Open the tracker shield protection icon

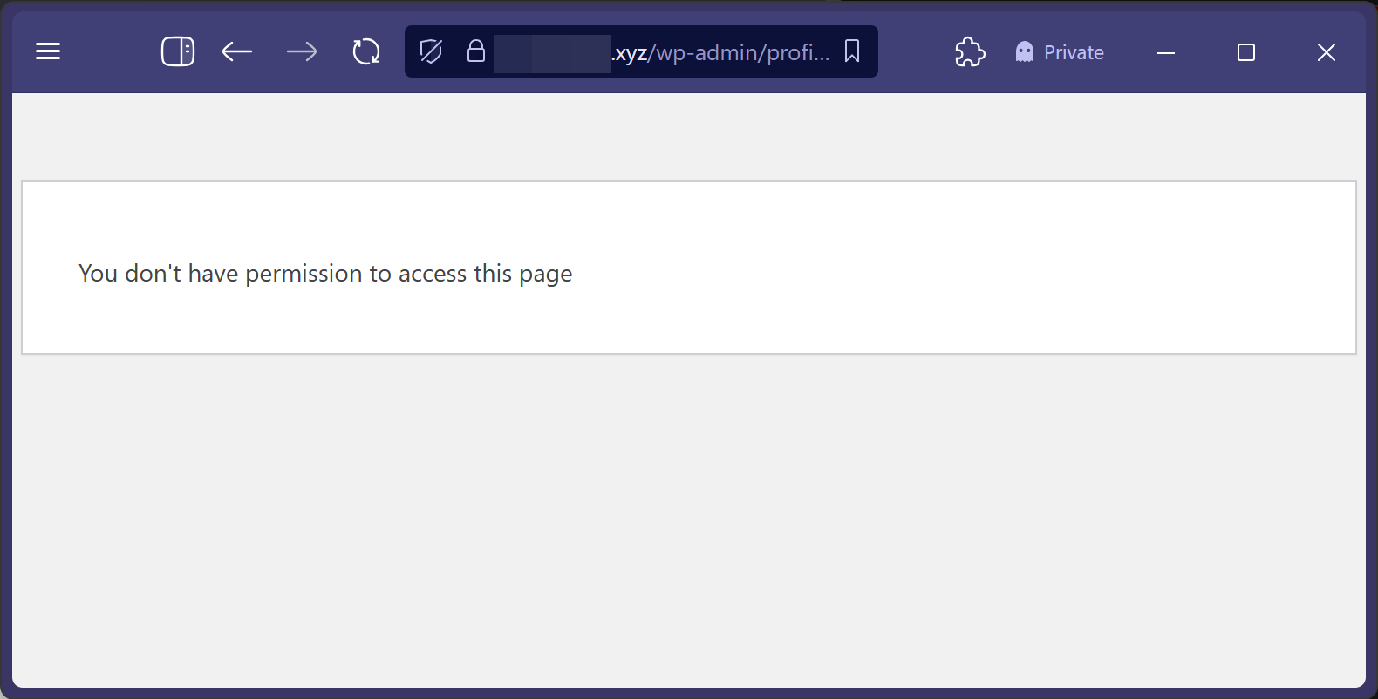431,52
